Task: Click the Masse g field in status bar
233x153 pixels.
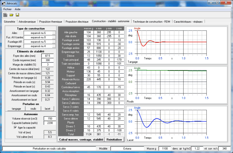Action: click(165, 149)
